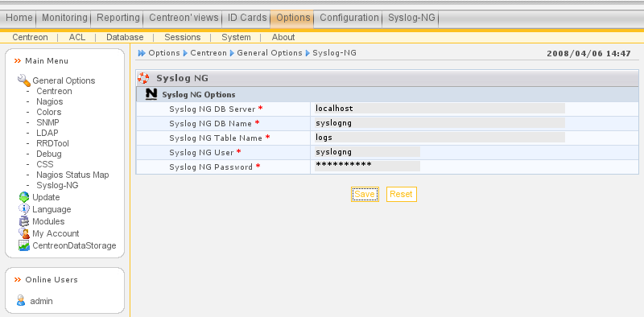Save the Syslog NG options

pyautogui.click(x=365, y=194)
